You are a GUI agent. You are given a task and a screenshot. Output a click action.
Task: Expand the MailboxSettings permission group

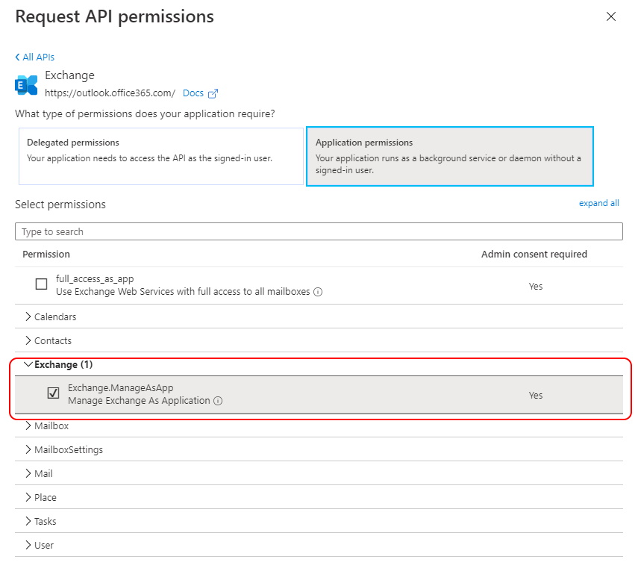319,449
